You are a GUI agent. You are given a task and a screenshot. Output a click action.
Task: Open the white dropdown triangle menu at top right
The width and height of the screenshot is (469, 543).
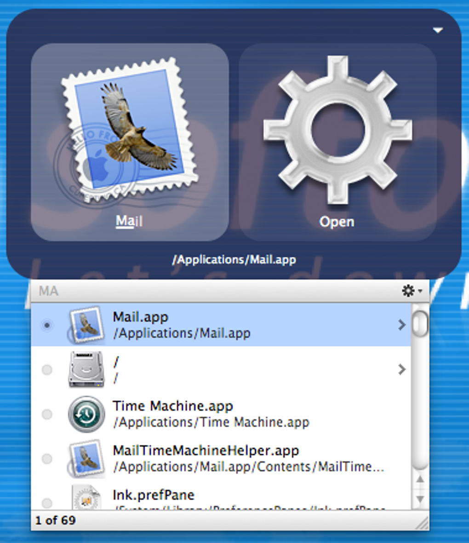tap(438, 30)
